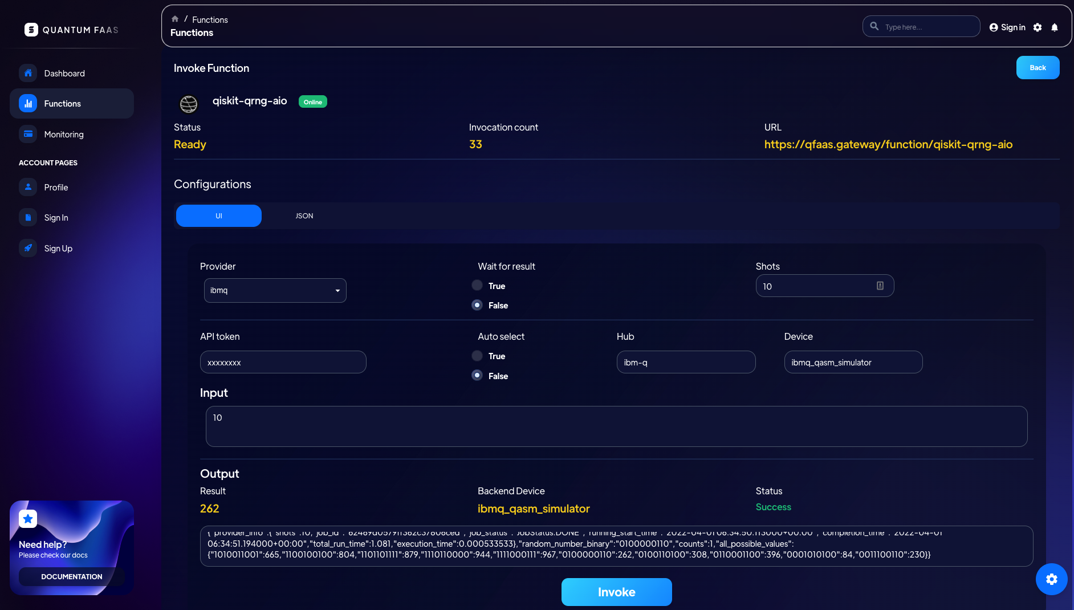
Task: Open Monitoring from the sidebar icon
Action: [x=28, y=134]
